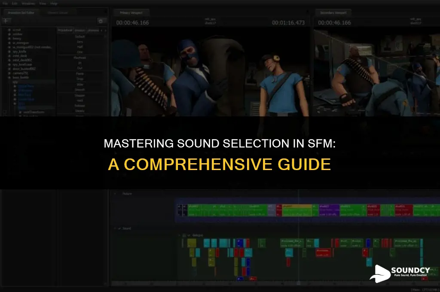Screen dimensions: 440x292
Task: Toggle the Dialogue track checkmark
Action: click(x=189, y=235)
